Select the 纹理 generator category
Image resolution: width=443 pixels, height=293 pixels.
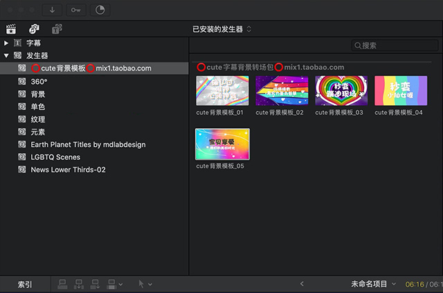point(94,119)
